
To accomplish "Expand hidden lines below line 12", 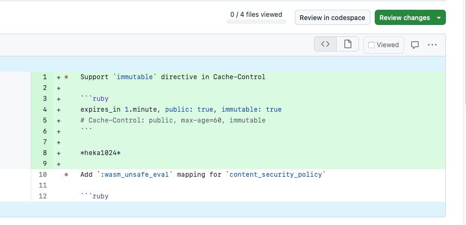I will click(223, 209).
